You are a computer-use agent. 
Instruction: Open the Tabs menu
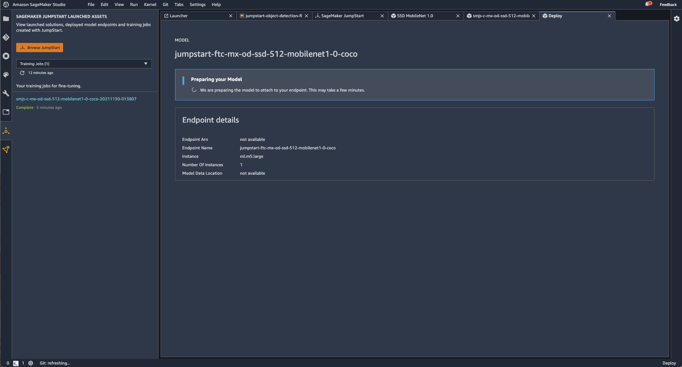click(x=179, y=5)
